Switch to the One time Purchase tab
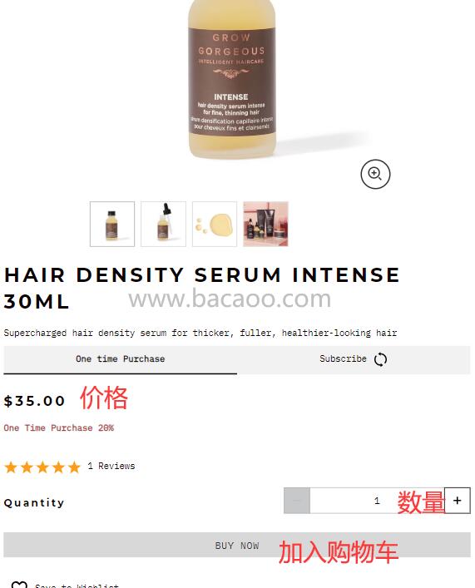This screenshot has height=588, width=475. pyautogui.click(x=120, y=359)
